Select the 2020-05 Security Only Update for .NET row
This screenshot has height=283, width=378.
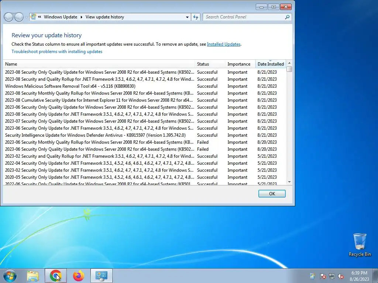coord(145,177)
